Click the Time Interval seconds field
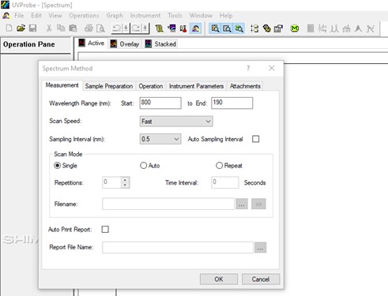 click(225, 182)
